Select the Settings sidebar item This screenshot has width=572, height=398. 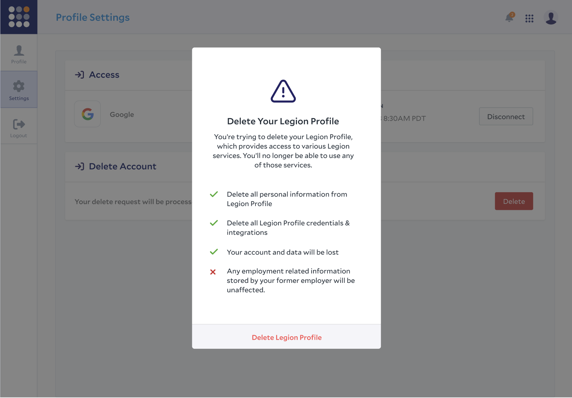(19, 90)
